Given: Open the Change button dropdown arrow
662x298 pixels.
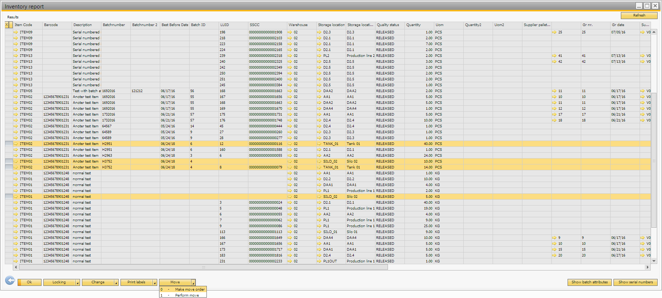Looking at the screenshot, I should [116, 283].
